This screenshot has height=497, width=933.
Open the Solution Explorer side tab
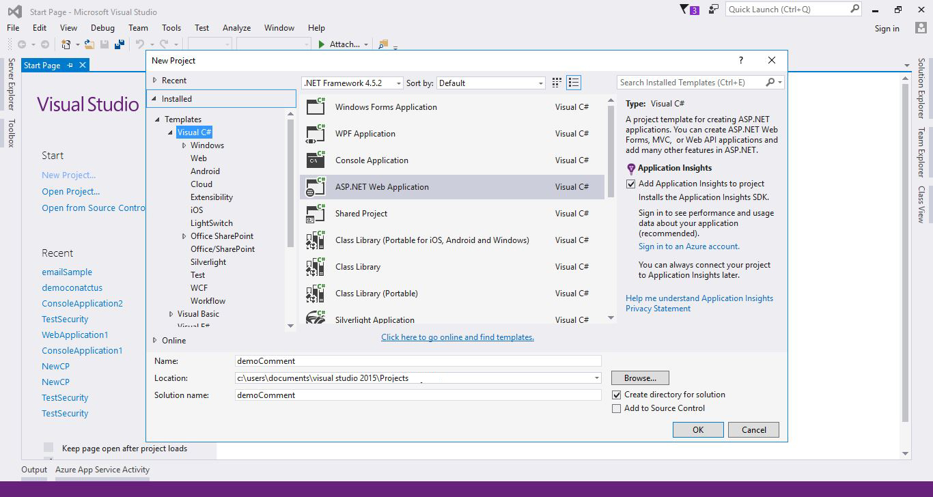pos(921,88)
